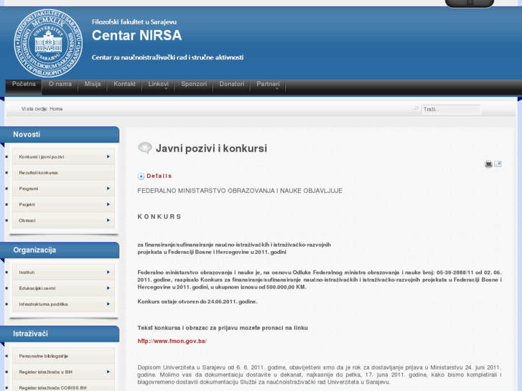Expand the Programi sidebar item
522x391 pixels.
click(x=108, y=189)
